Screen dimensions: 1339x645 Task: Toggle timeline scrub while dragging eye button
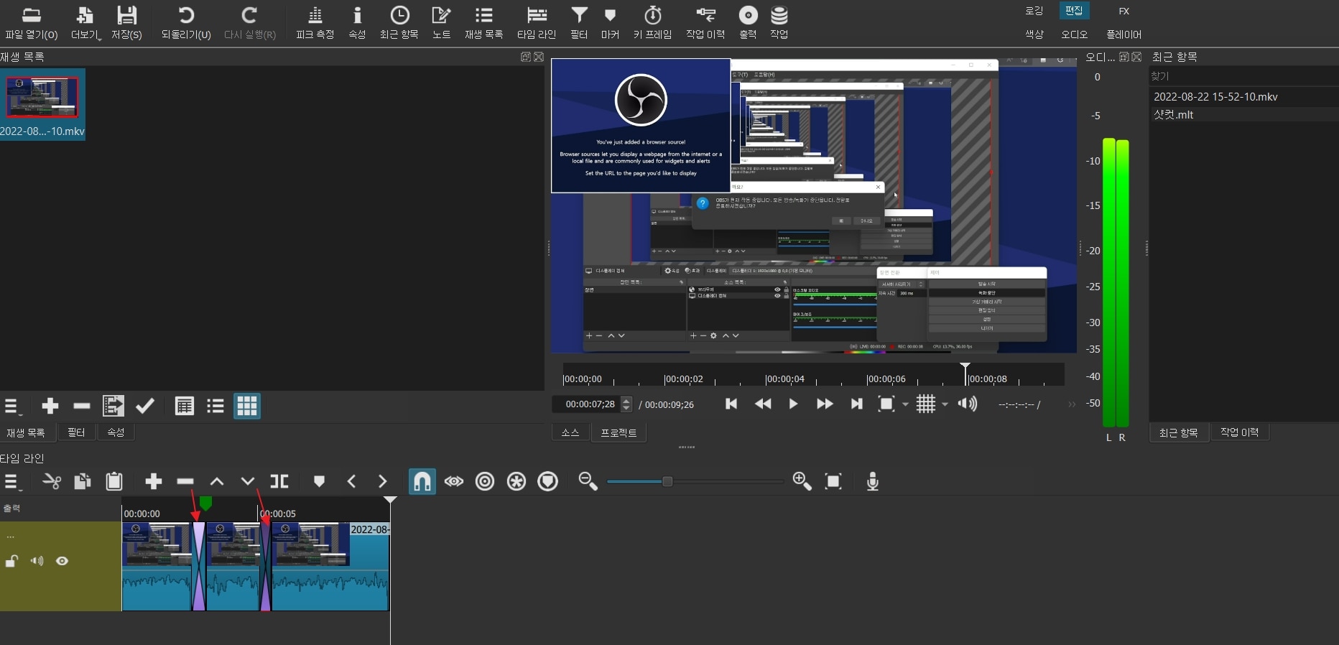454,481
